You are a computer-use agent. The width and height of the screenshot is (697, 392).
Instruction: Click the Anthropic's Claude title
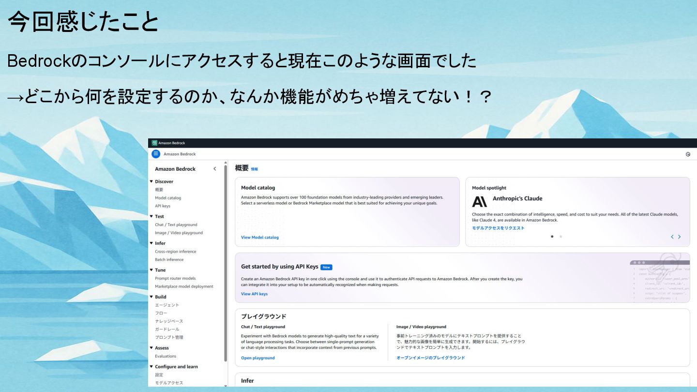click(517, 198)
